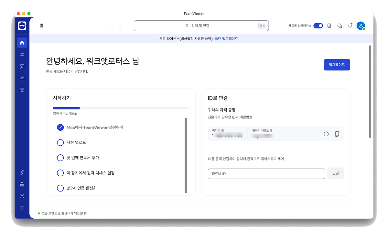The width and height of the screenshot is (388, 238).
Task: Check the 사진 업로드 task circle
Action: coord(60,142)
